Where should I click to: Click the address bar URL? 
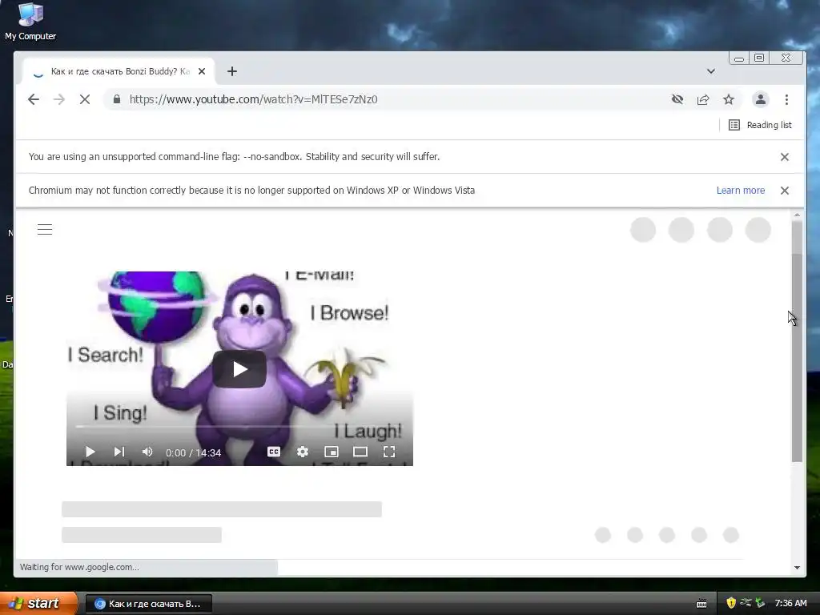[x=253, y=99]
